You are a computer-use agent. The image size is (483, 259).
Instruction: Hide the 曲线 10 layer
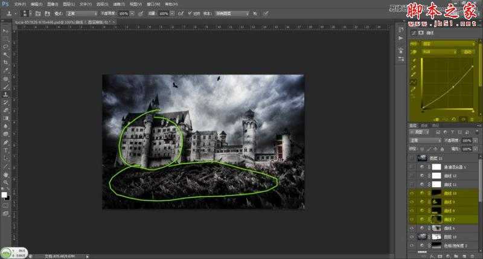[412, 193]
